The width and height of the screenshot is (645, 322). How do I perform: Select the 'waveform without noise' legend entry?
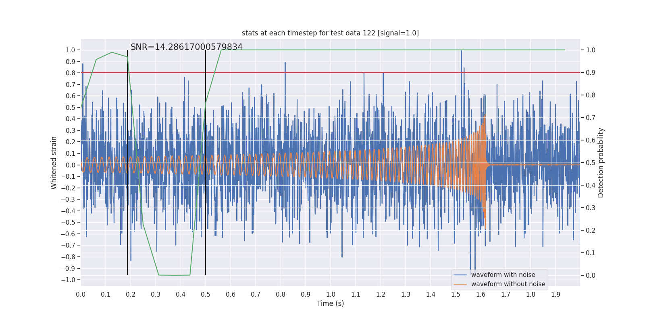point(508,284)
